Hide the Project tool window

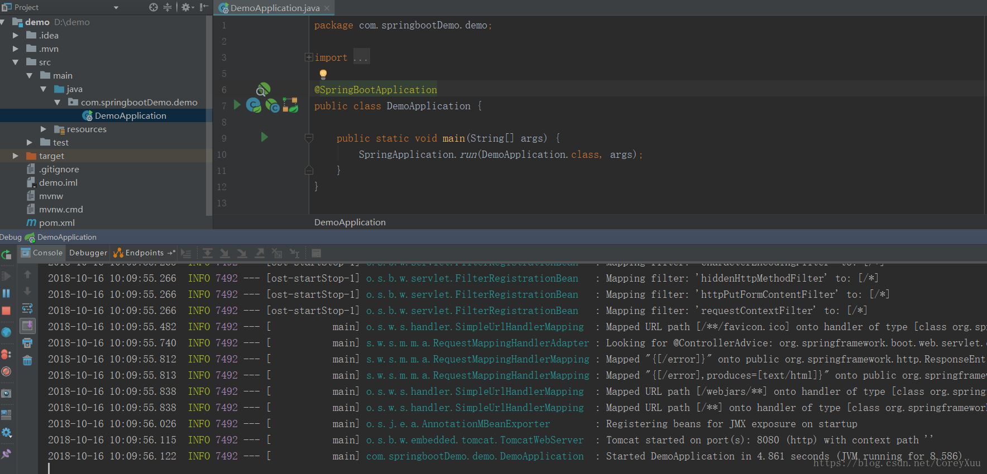click(x=204, y=7)
